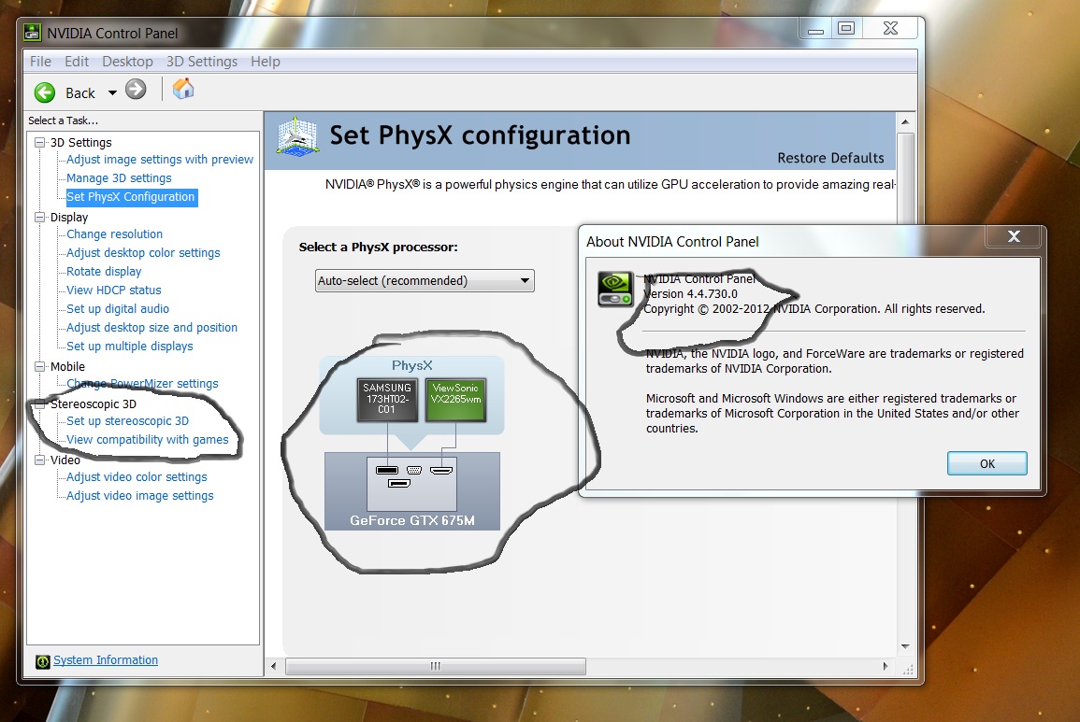1080x722 pixels.
Task: Click the Forward arrow icon in toolbar
Action: [136, 90]
